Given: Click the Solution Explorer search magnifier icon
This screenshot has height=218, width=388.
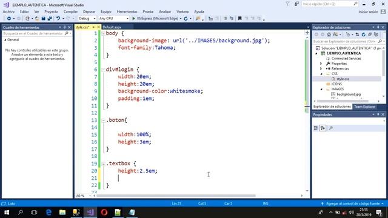Looking at the screenshot, I should [x=380, y=41].
